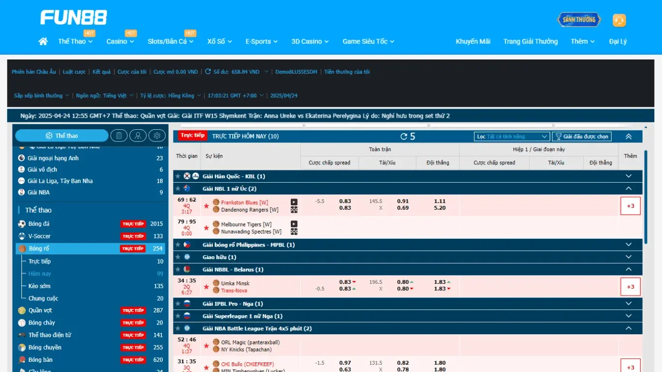Open the user account icon in sidebar
662x372 pixels.
[x=138, y=136]
